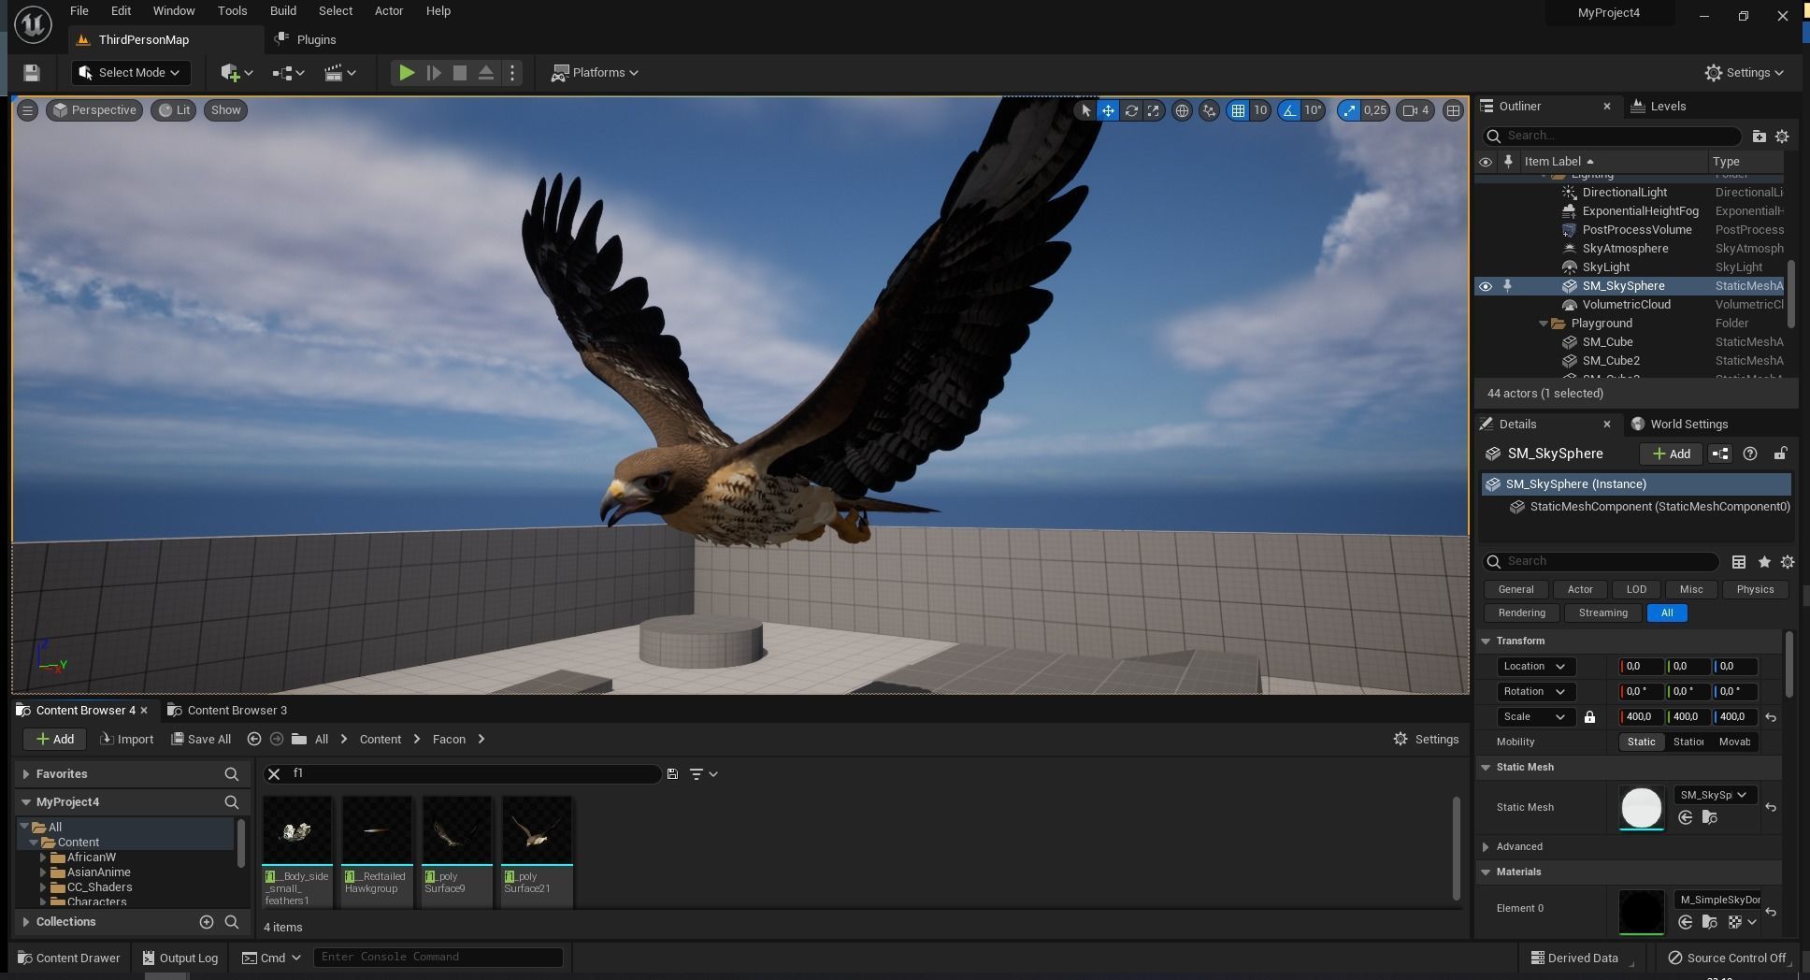1810x980 pixels.
Task: Select the DirectionalLight actor in Outliner
Action: coord(1624,193)
